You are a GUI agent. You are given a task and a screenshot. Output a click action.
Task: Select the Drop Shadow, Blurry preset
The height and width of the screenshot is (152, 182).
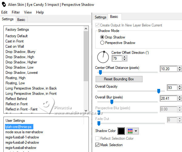pyautogui.click(x=20, y=52)
